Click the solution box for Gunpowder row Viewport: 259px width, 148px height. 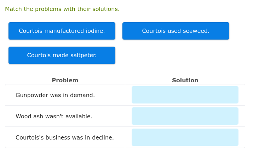click(185, 95)
